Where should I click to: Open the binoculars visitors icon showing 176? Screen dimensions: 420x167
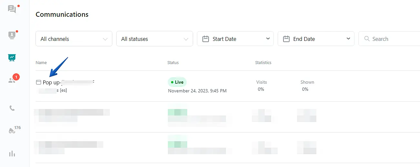[x=12, y=131]
